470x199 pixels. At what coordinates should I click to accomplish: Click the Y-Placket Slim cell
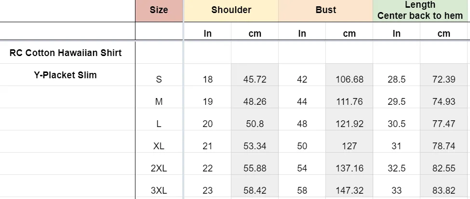[66, 75]
